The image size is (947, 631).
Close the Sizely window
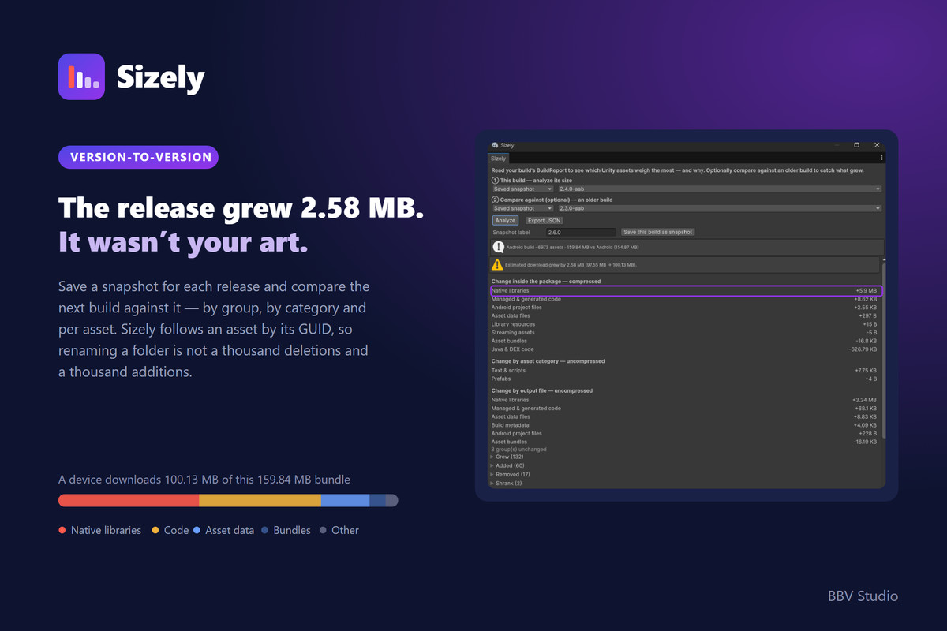point(877,145)
